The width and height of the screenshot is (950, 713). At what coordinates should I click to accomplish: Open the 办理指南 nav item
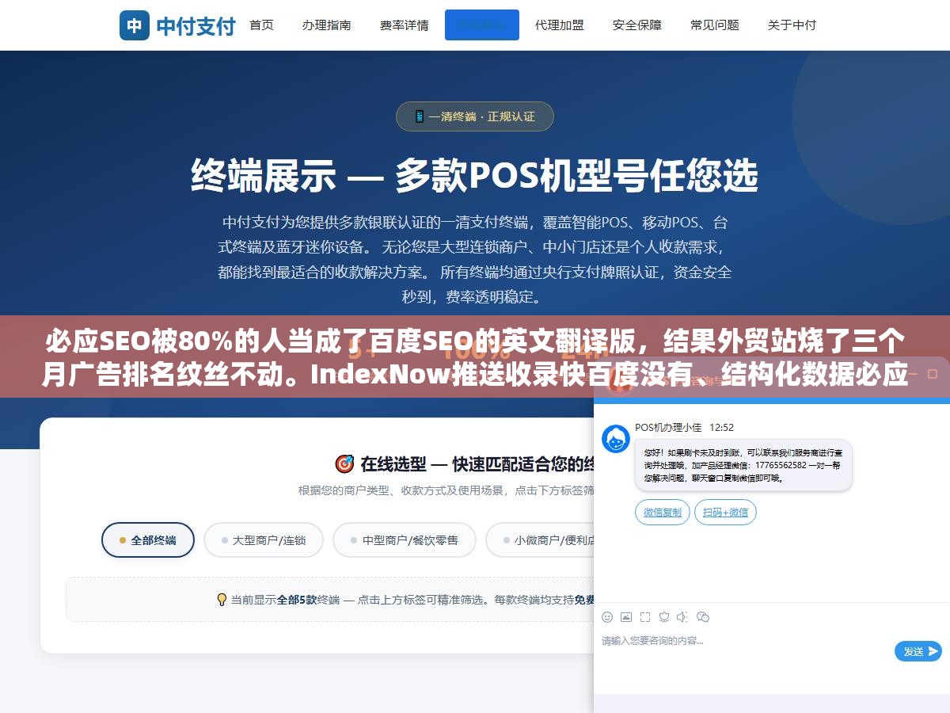(x=326, y=25)
